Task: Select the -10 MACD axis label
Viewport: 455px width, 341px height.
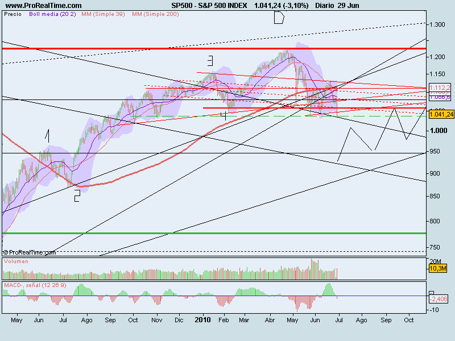Action: tap(435, 310)
